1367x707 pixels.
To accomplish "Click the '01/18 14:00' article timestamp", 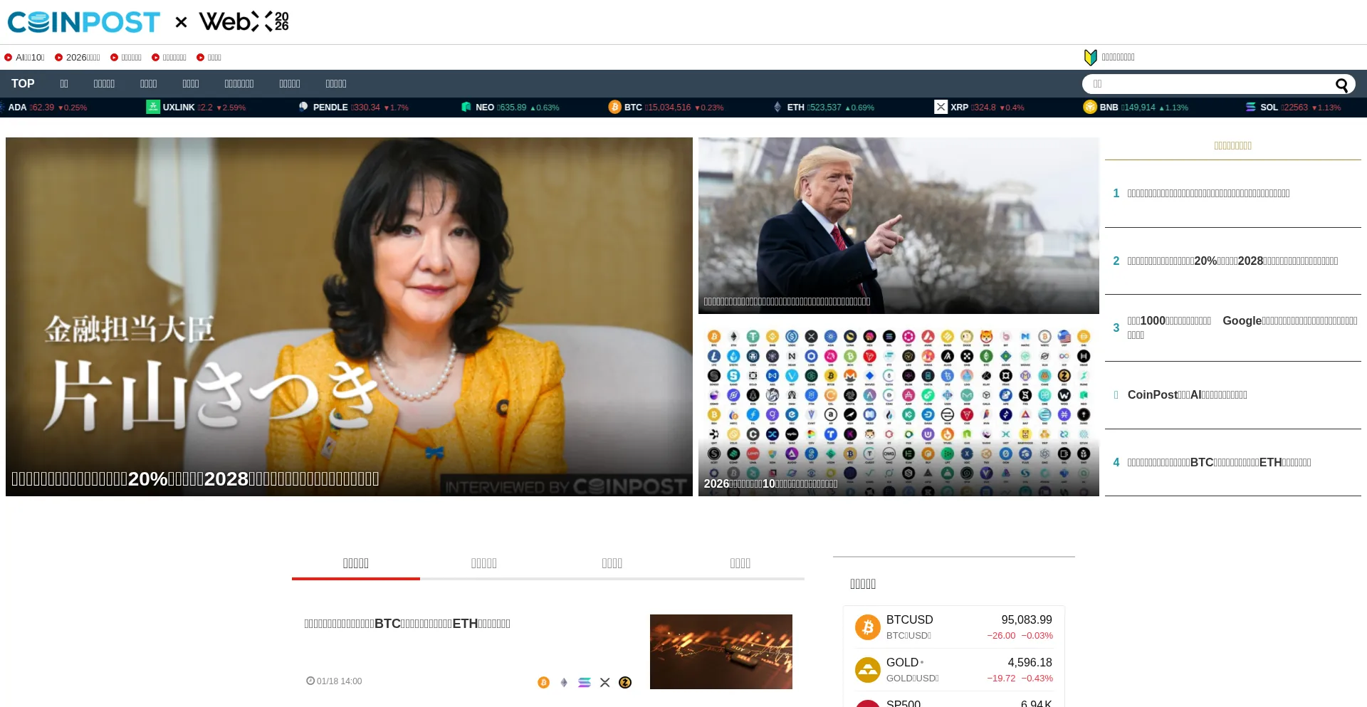I will click(x=335, y=681).
